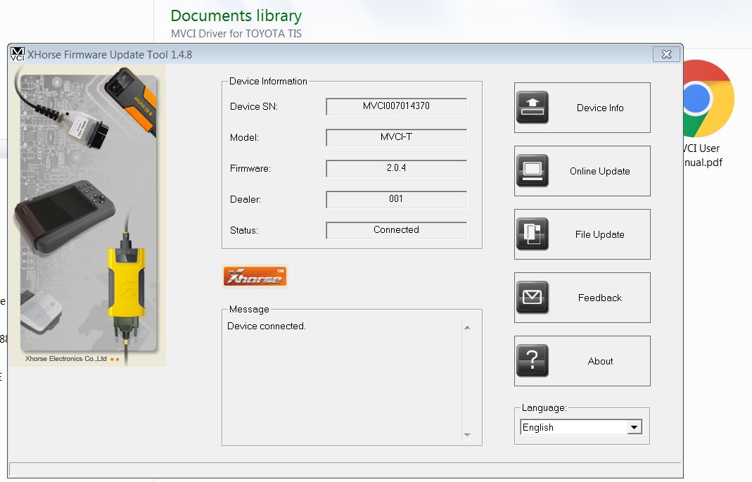Open the Language dropdown arrow
This screenshot has height=482, width=752.
tap(634, 427)
